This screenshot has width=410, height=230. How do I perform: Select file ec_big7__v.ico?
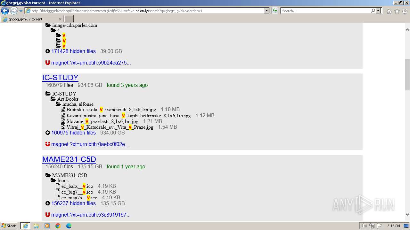[x=77, y=192]
